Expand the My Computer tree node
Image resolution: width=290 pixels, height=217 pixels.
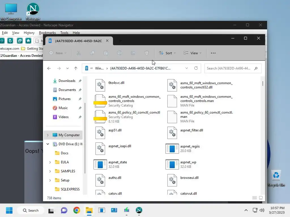(48, 135)
